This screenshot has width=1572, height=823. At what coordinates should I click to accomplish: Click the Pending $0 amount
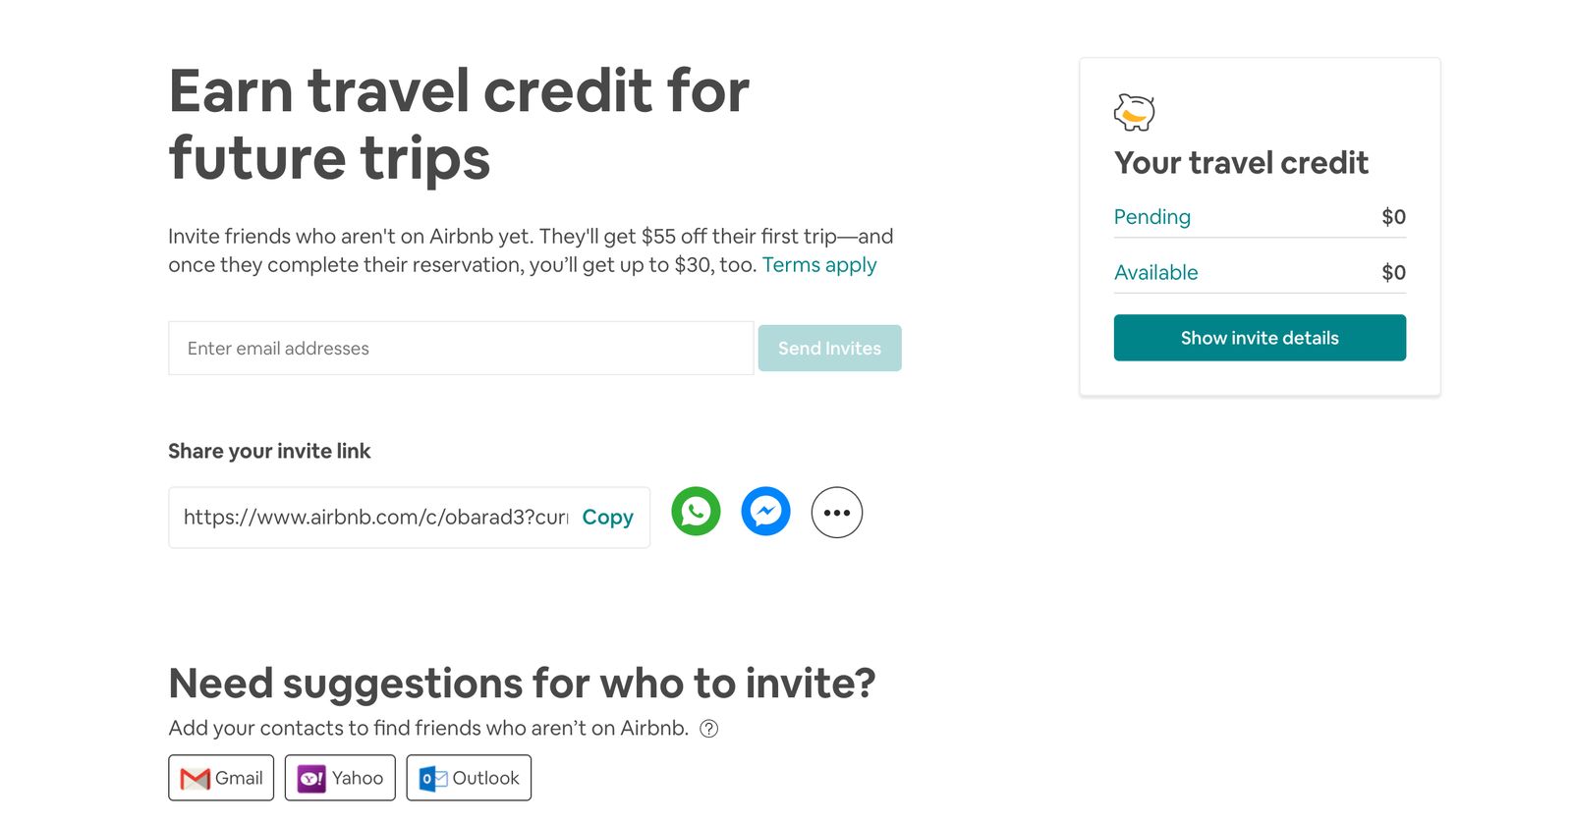click(x=1393, y=217)
